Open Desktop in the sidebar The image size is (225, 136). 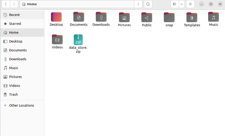click(x=22, y=41)
